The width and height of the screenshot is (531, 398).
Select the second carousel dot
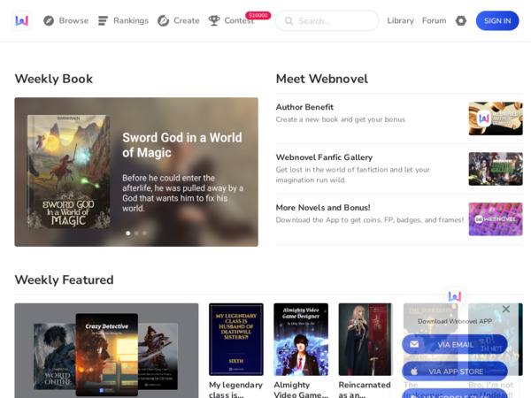136,233
